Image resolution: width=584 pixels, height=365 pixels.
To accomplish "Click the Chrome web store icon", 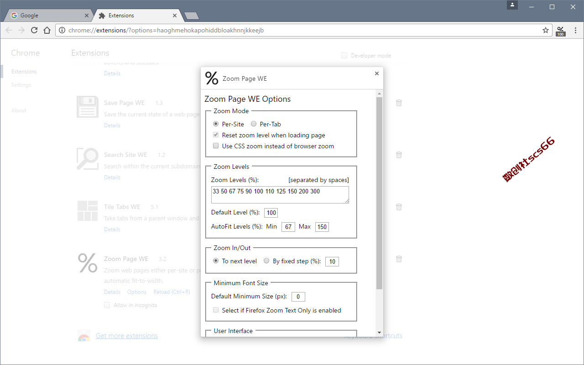I will (x=83, y=336).
